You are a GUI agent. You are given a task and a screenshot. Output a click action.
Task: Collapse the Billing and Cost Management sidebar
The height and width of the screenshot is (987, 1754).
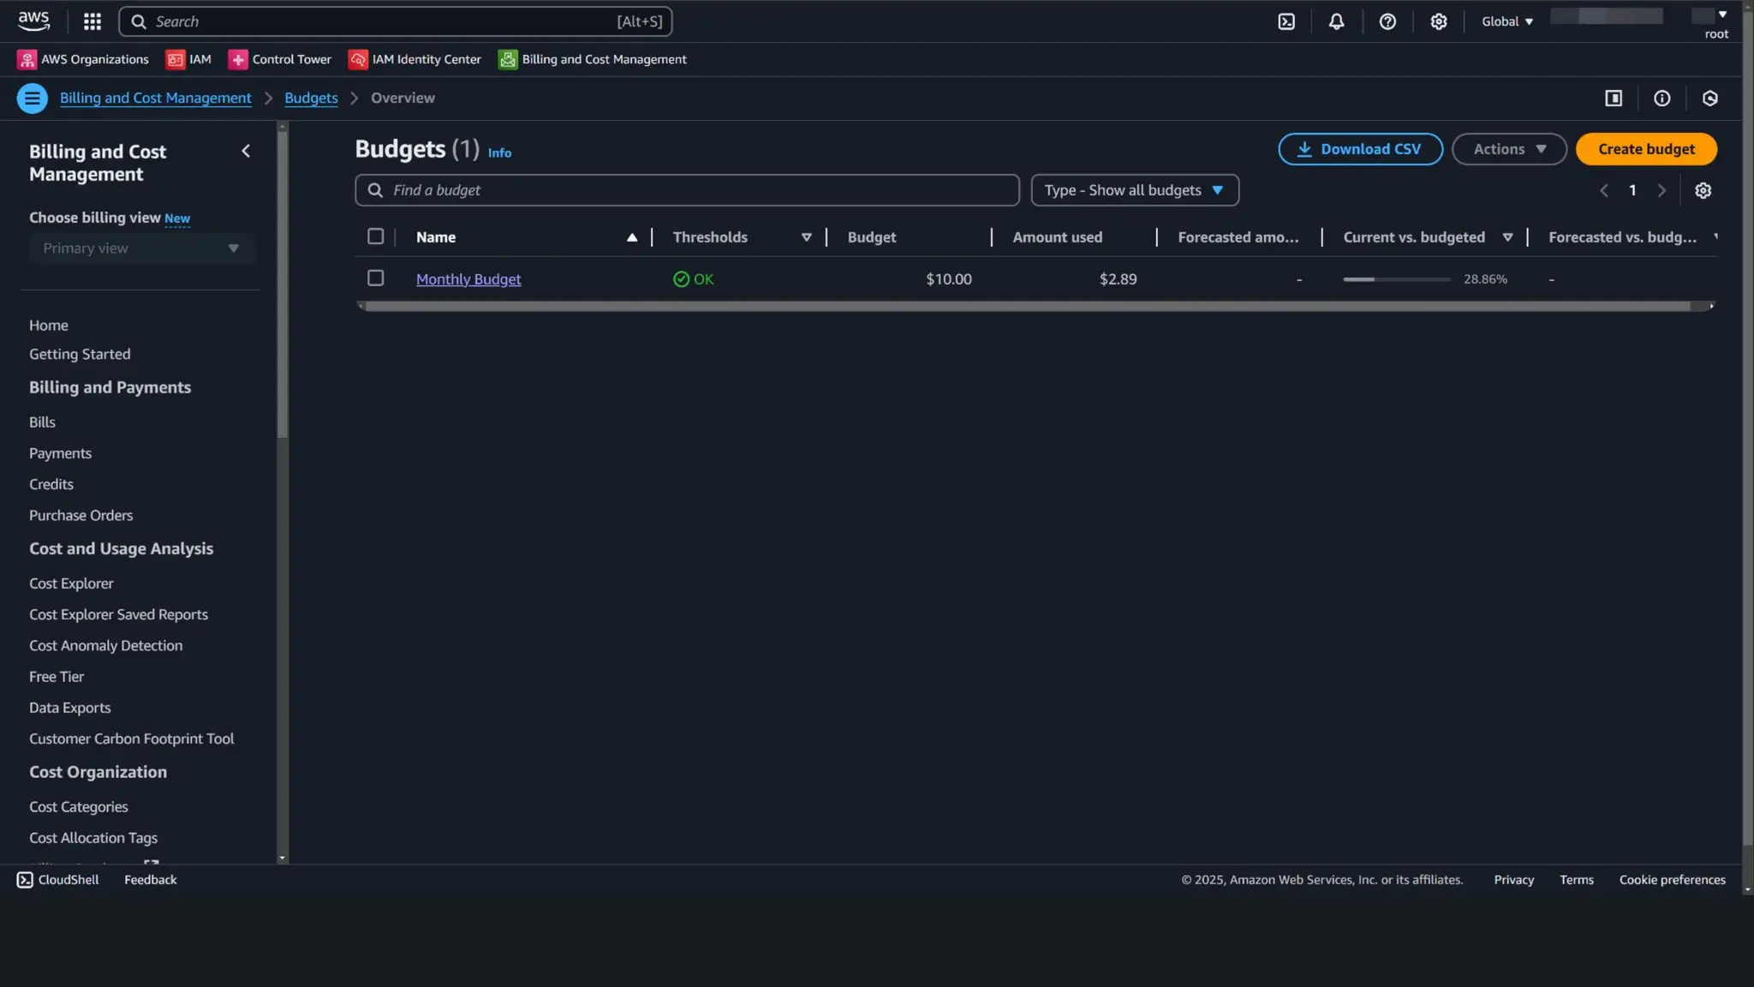click(246, 152)
